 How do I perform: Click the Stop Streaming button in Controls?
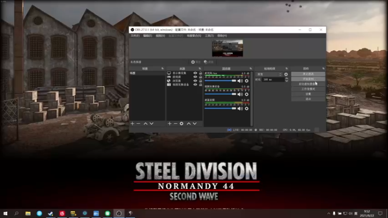(x=308, y=74)
